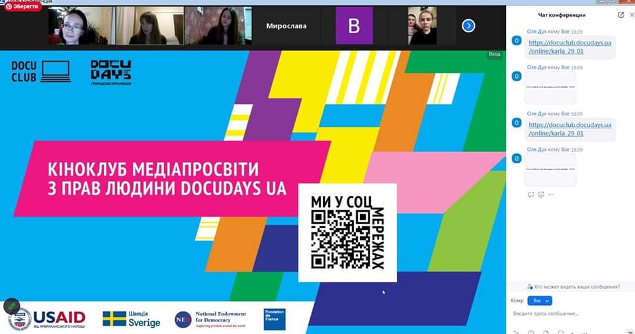The width and height of the screenshot is (635, 334).
Task: Click the QR code on shared slide
Action: click(x=341, y=239)
